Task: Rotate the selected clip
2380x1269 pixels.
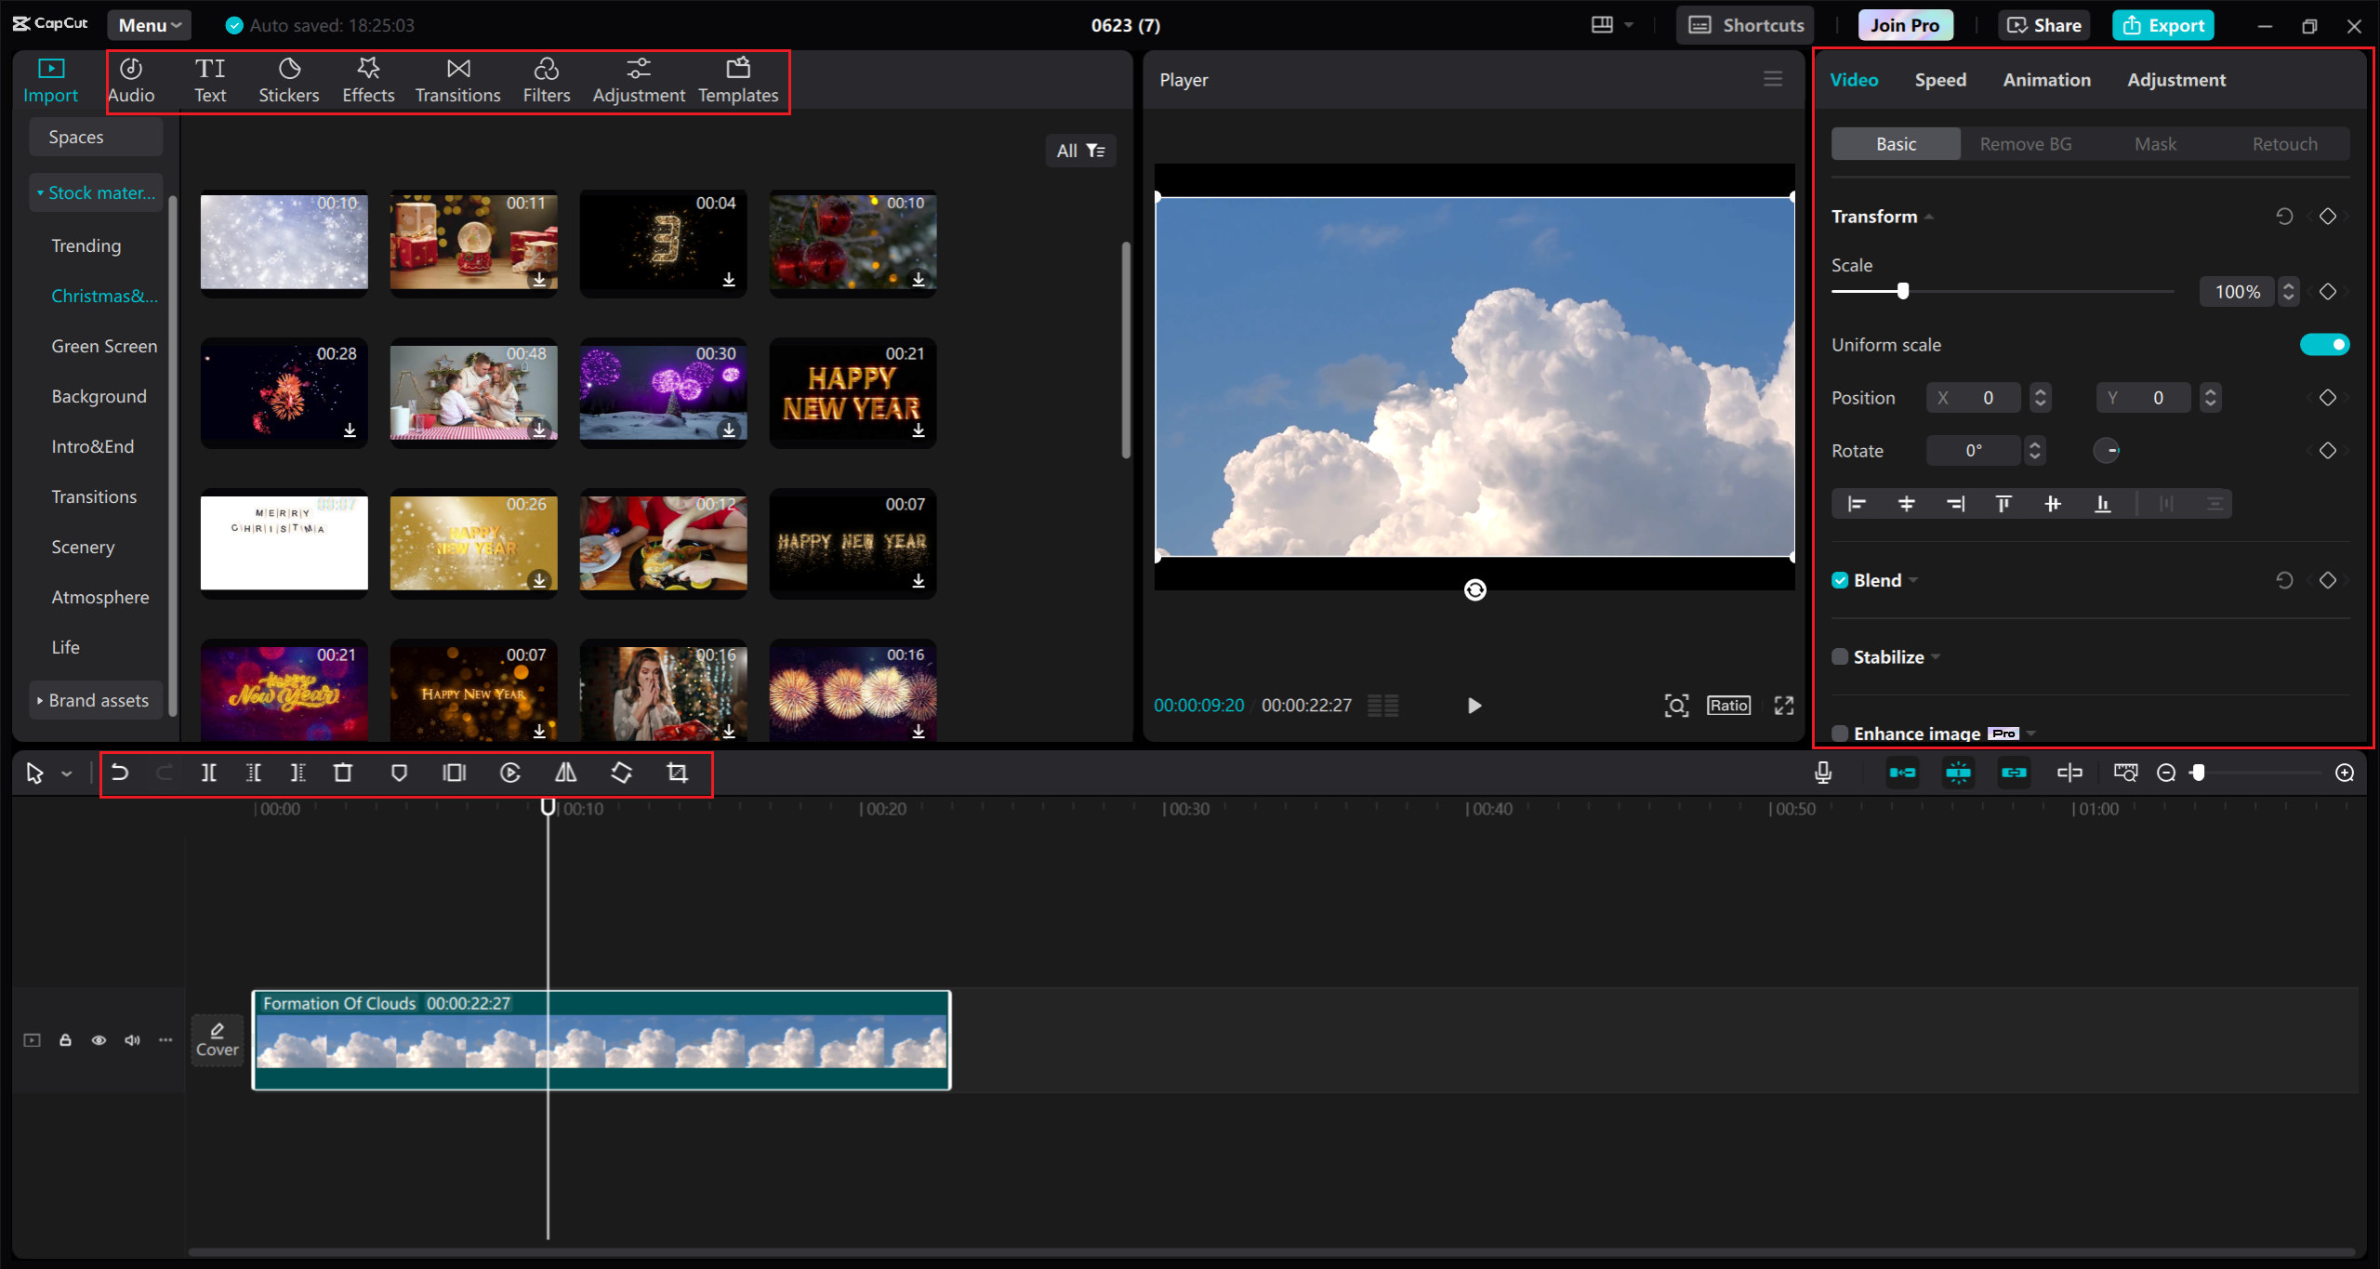Action: tap(621, 773)
